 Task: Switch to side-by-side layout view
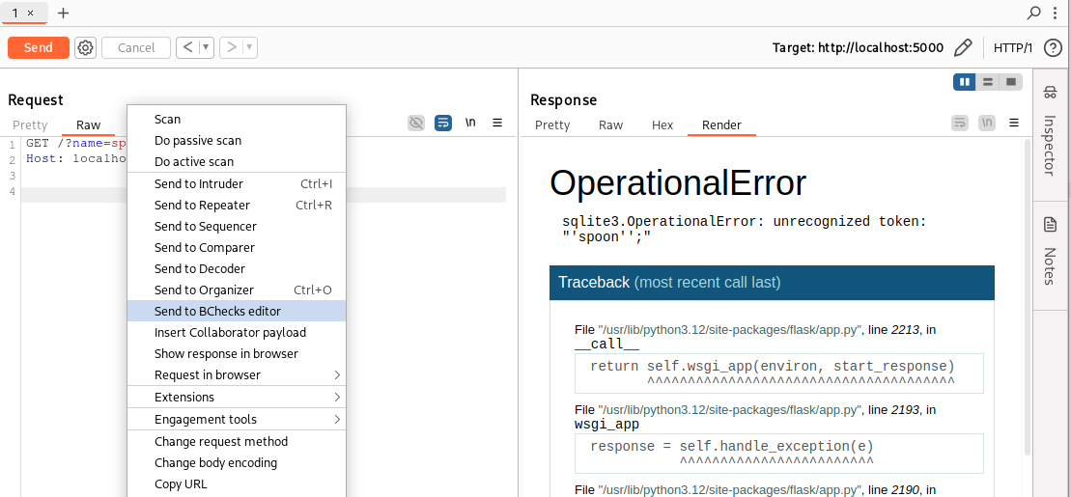click(964, 82)
